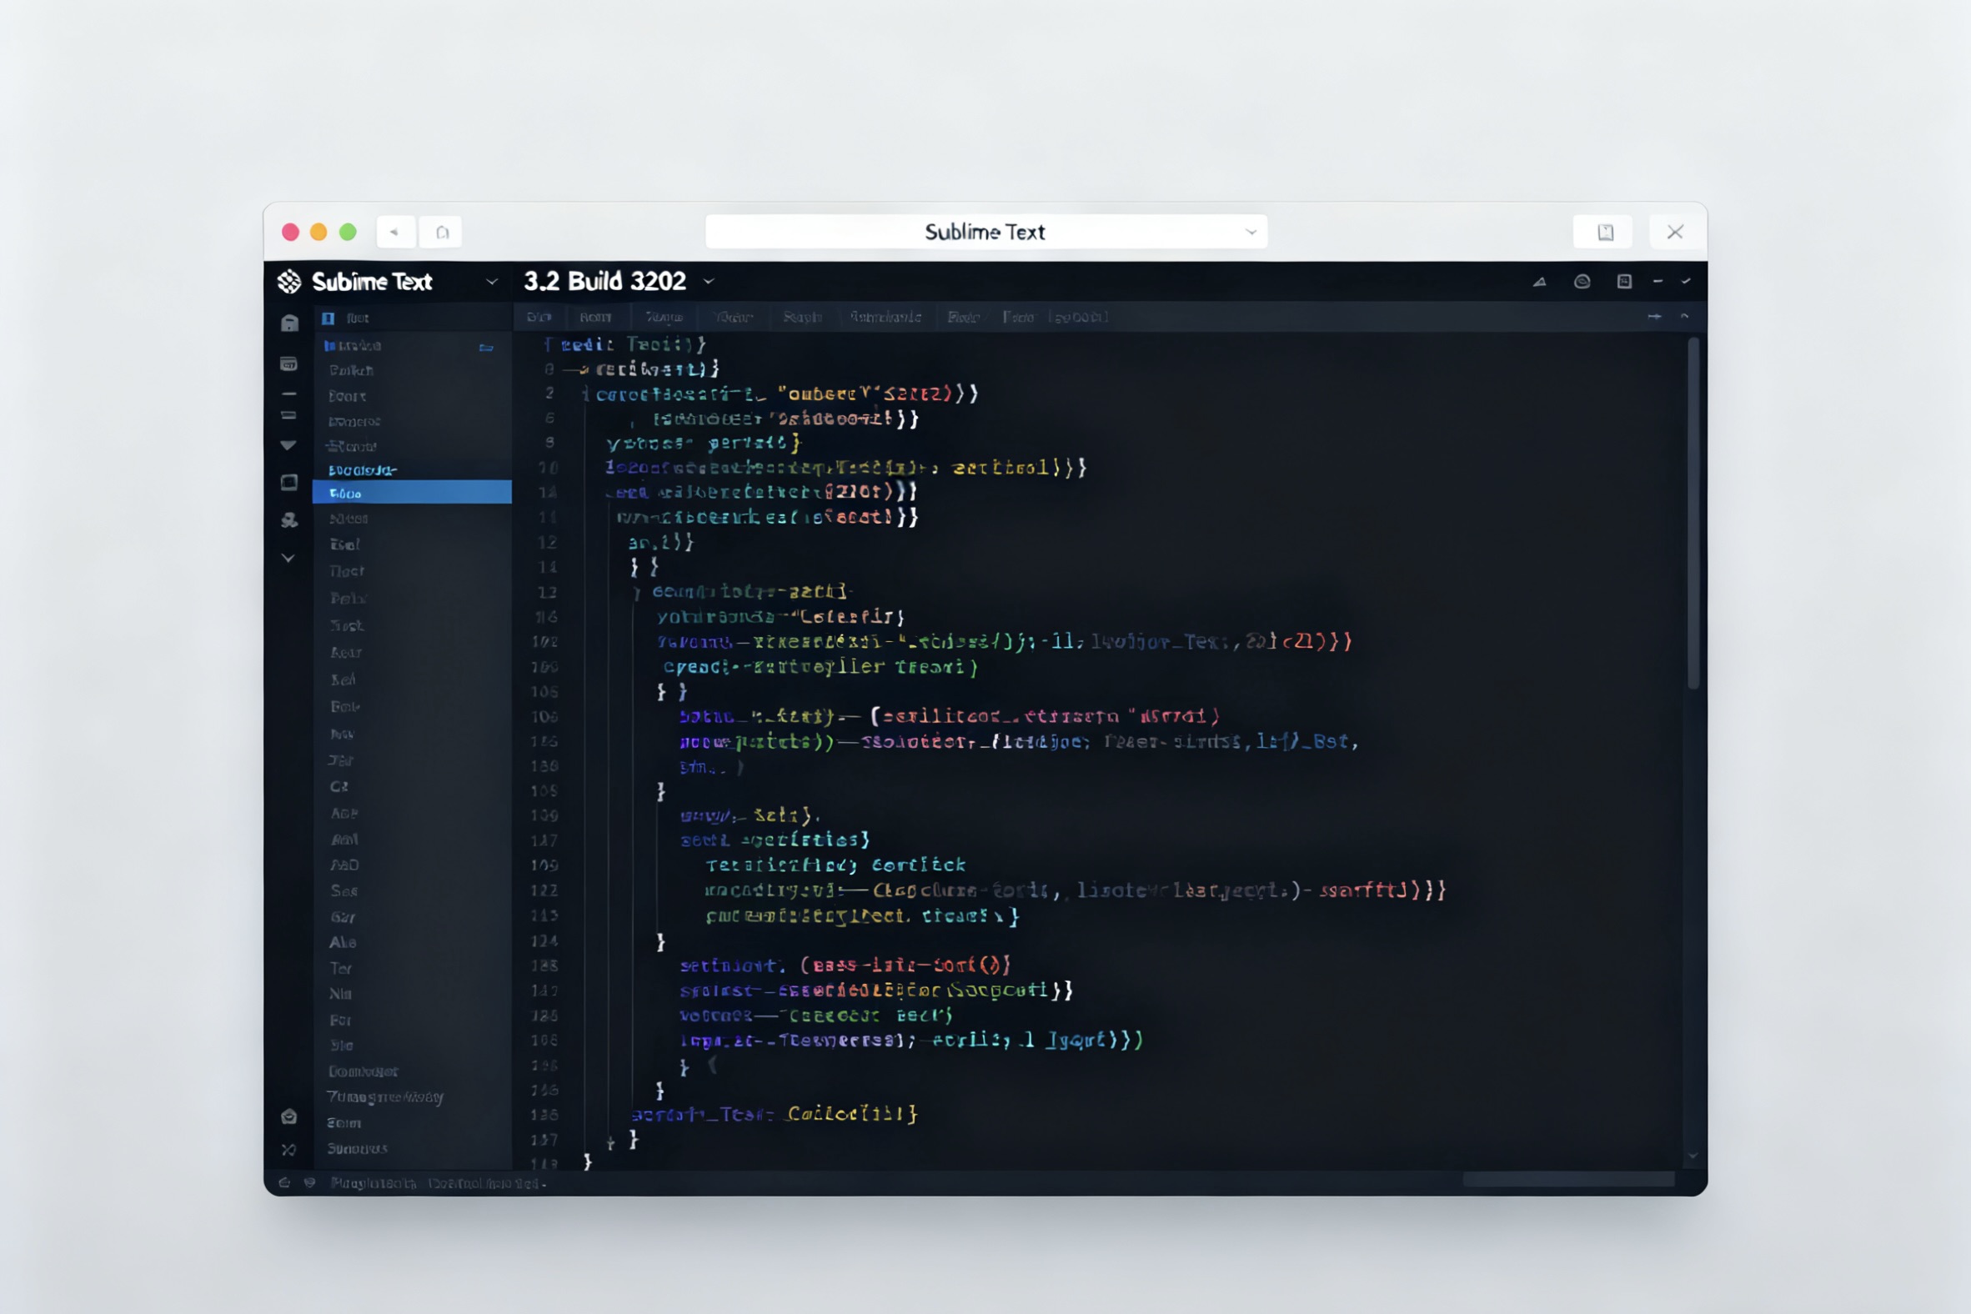This screenshot has width=1971, height=1314.
Task: Click the vertical scrollbar thumb of the code editor
Action: tap(1693, 513)
